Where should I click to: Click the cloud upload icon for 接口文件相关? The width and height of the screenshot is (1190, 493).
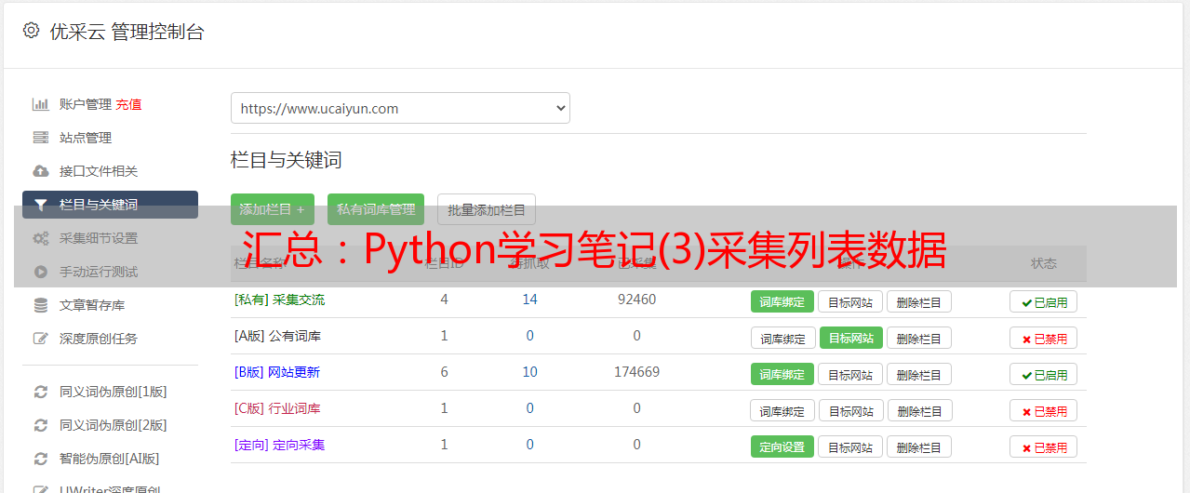click(41, 171)
